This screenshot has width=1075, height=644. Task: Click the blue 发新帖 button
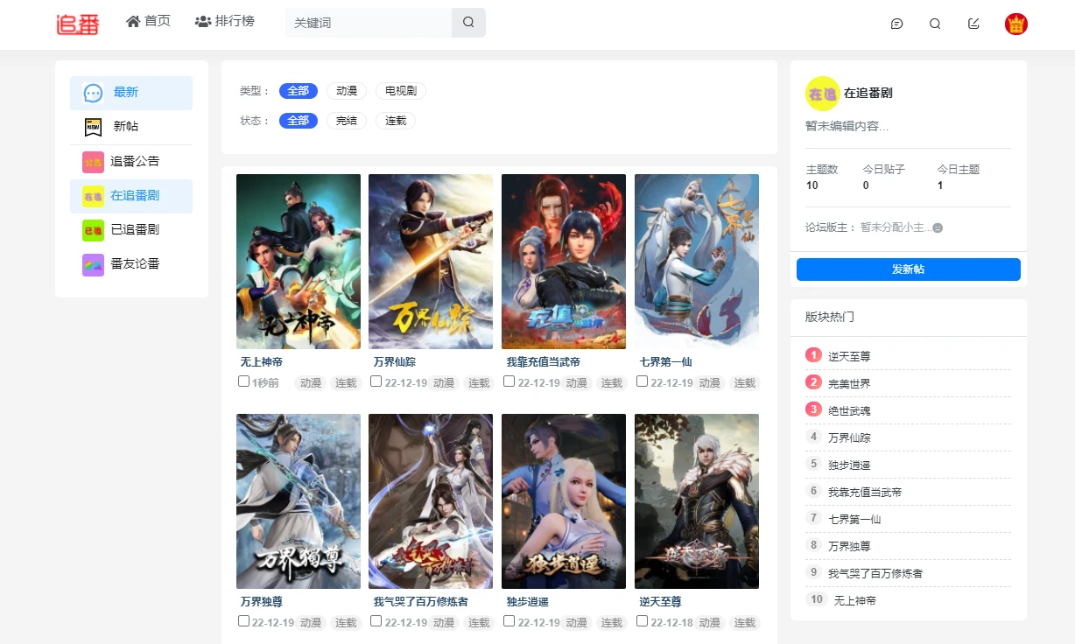(908, 269)
